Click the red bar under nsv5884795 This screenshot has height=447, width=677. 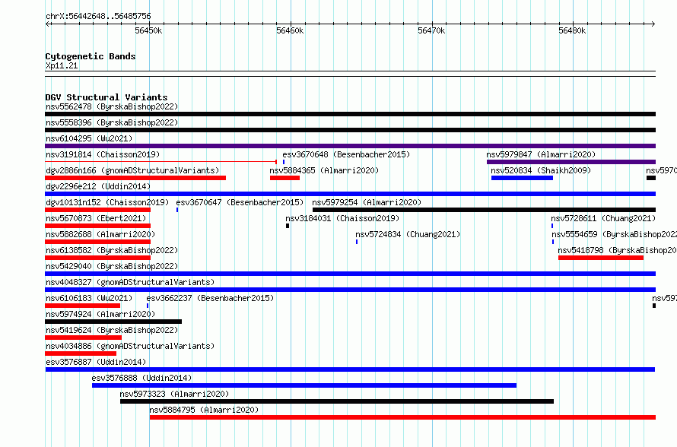[403, 417]
